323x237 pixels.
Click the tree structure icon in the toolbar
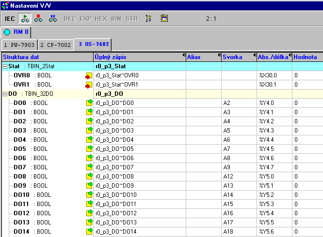coord(148,18)
